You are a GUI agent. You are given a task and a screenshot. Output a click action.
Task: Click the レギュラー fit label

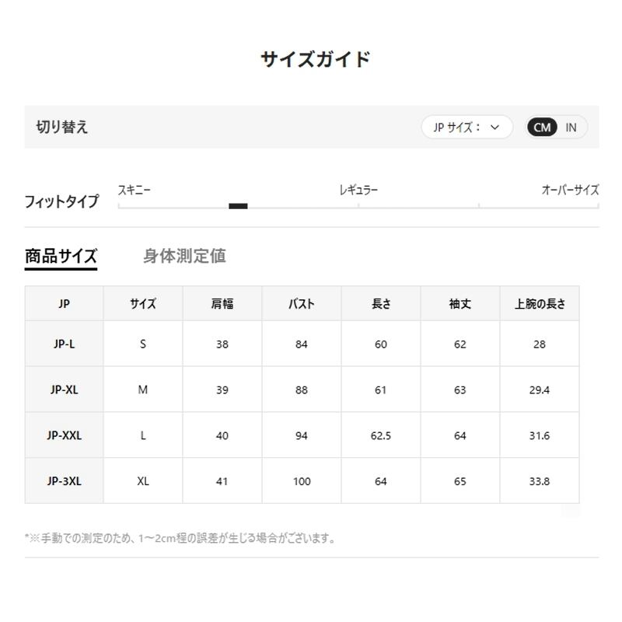pyautogui.click(x=358, y=190)
